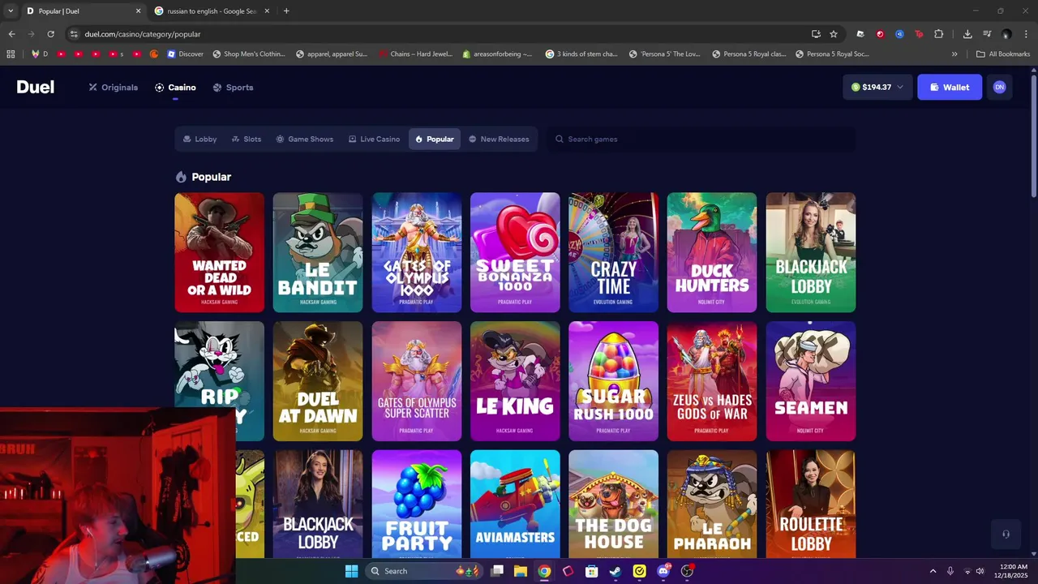Screen dimensions: 1038x584
Task: Select the Popular tab
Action: [435, 139]
